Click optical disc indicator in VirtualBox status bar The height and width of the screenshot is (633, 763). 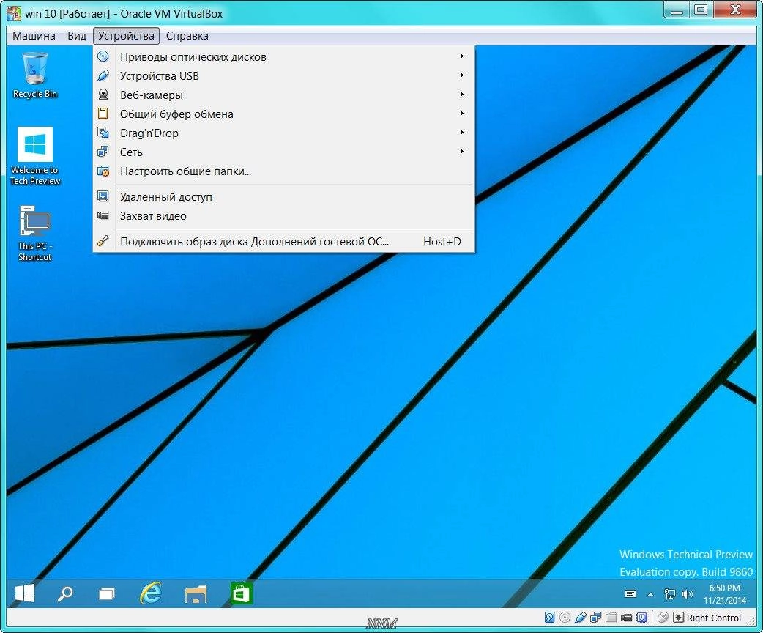click(565, 618)
